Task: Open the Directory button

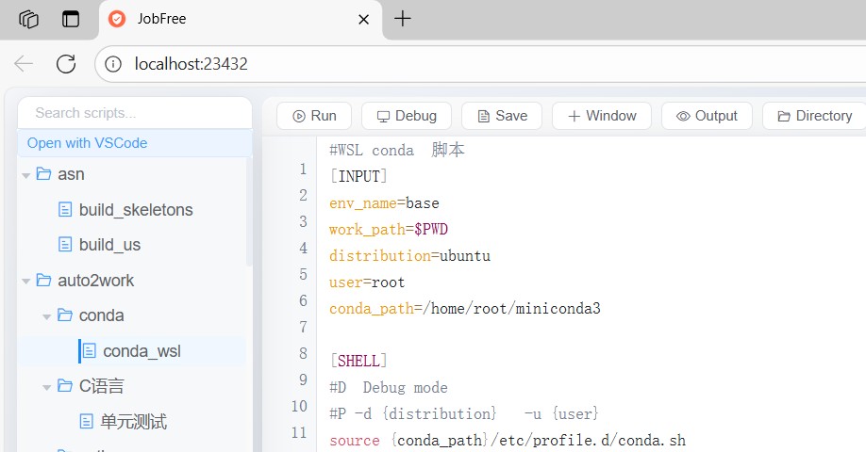Action: click(x=814, y=116)
